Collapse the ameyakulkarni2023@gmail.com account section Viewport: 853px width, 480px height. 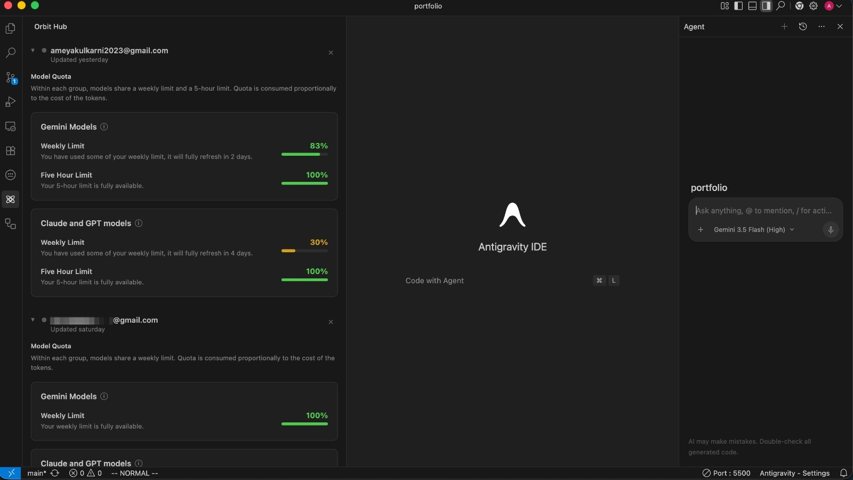pos(33,50)
